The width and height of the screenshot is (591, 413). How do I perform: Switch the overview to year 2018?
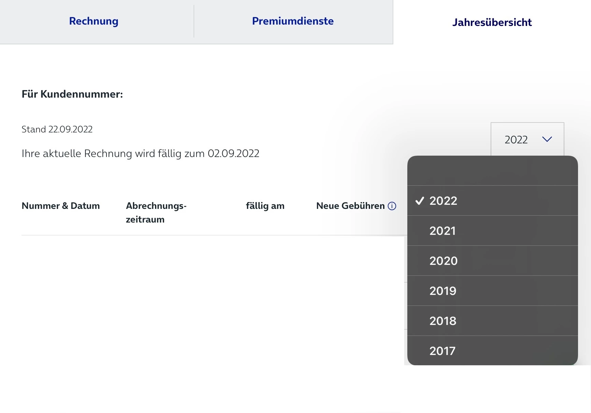pyautogui.click(x=443, y=321)
